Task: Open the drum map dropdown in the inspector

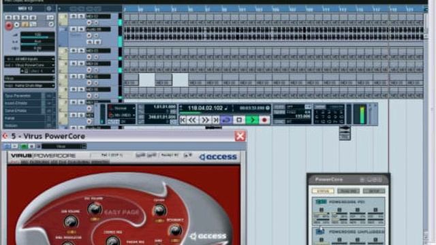Action: click(29, 86)
